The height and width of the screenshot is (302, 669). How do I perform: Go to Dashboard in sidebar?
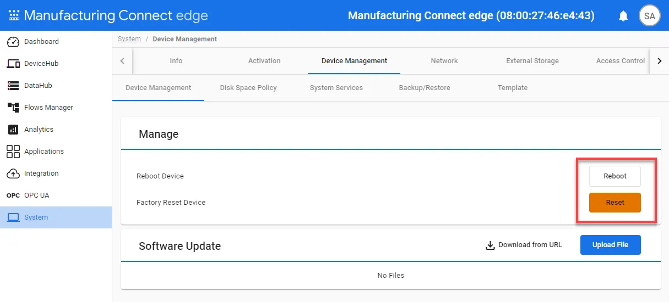click(x=56, y=42)
